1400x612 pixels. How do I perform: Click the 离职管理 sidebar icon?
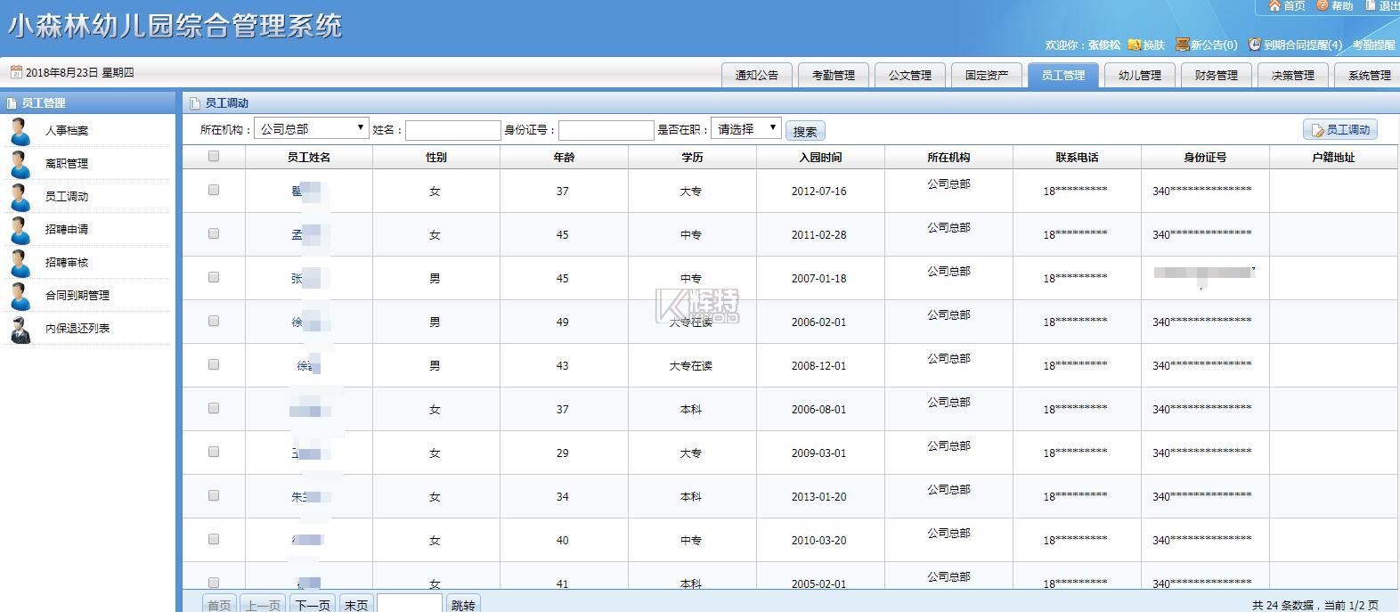coord(20,164)
